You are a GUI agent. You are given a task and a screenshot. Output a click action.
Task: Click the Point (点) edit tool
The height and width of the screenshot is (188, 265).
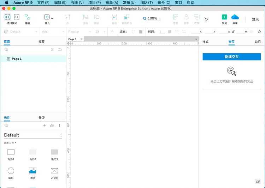(x=67, y=17)
